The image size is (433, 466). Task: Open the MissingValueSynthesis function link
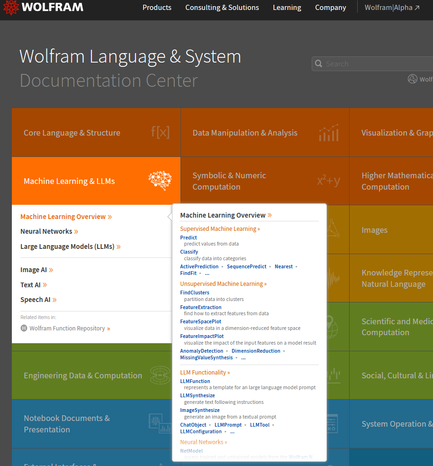pos(207,357)
